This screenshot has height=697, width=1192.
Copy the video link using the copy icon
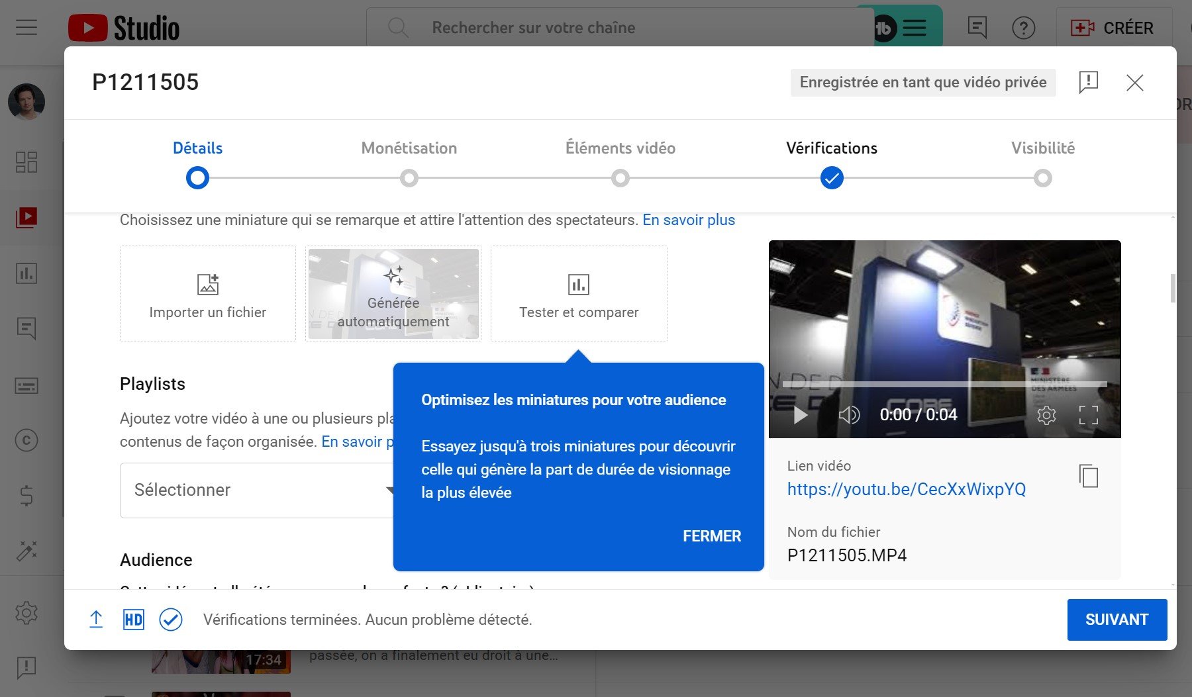point(1087,476)
